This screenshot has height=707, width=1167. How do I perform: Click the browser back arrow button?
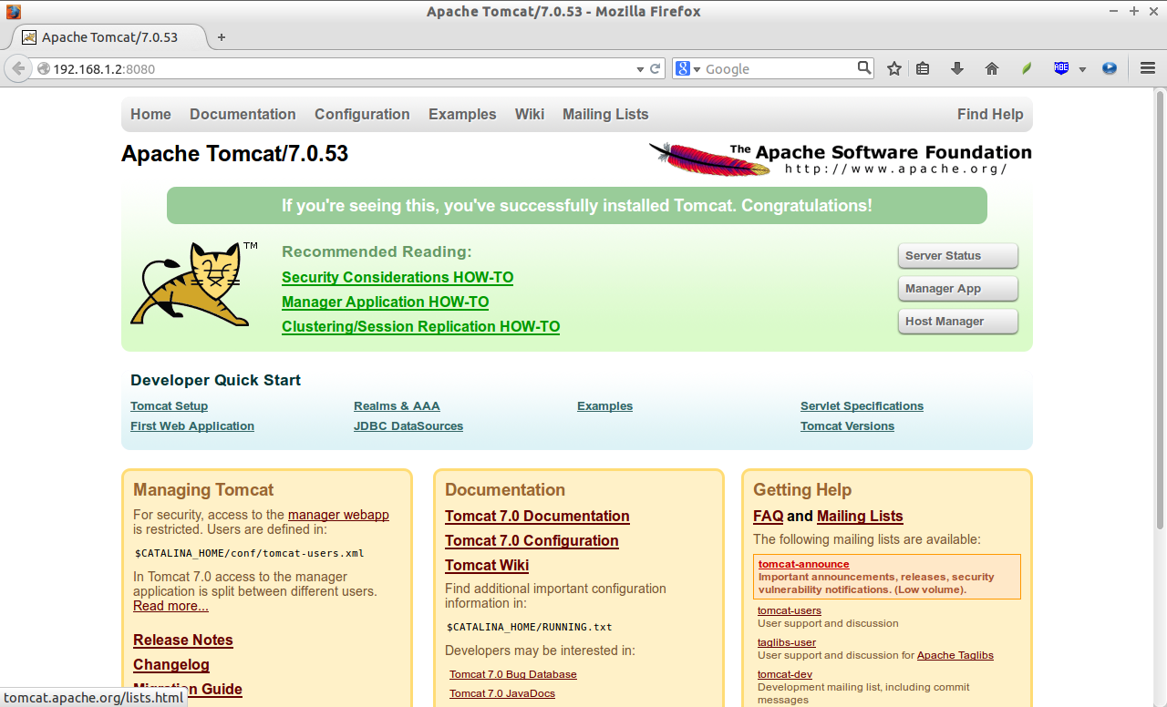pos(17,68)
